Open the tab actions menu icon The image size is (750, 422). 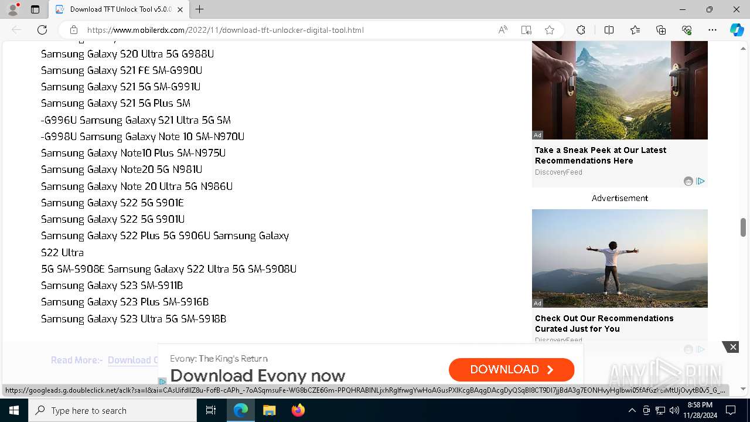coord(35,9)
